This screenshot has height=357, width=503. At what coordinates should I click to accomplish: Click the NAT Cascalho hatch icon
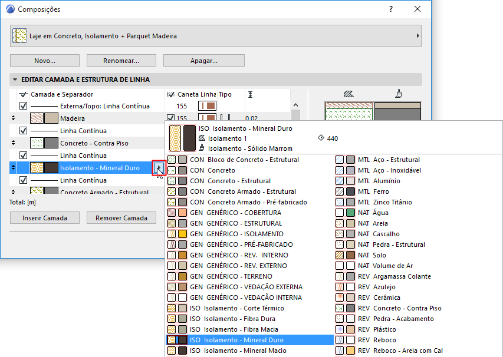point(340,234)
